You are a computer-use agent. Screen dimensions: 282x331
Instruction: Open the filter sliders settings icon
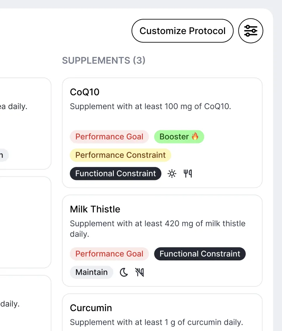[250, 31]
